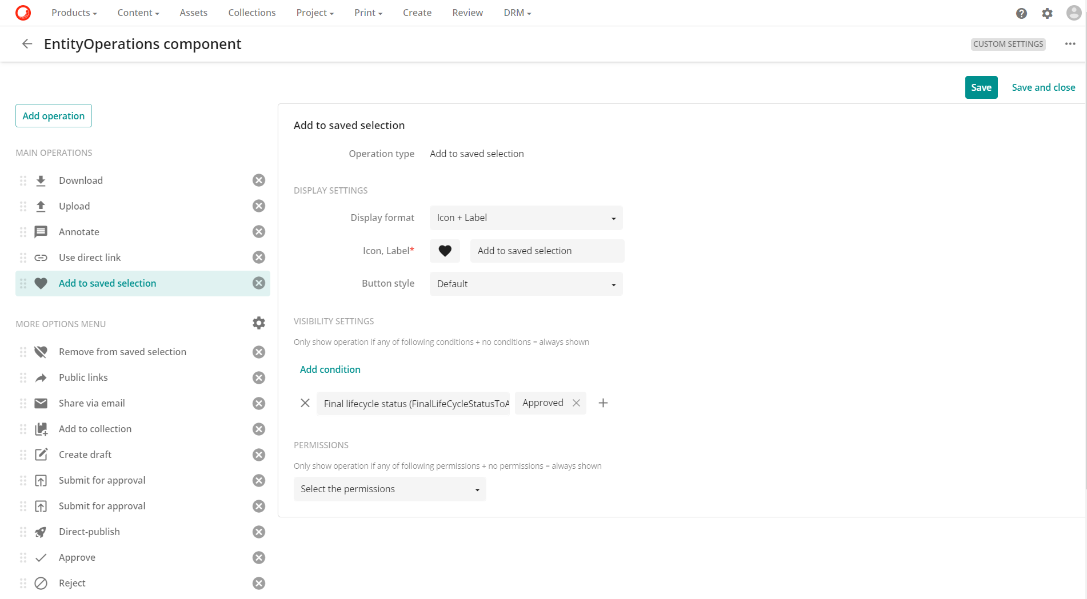Image resolution: width=1087 pixels, height=599 pixels.
Task: Delete the Final lifecycle status condition
Action: (305, 403)
